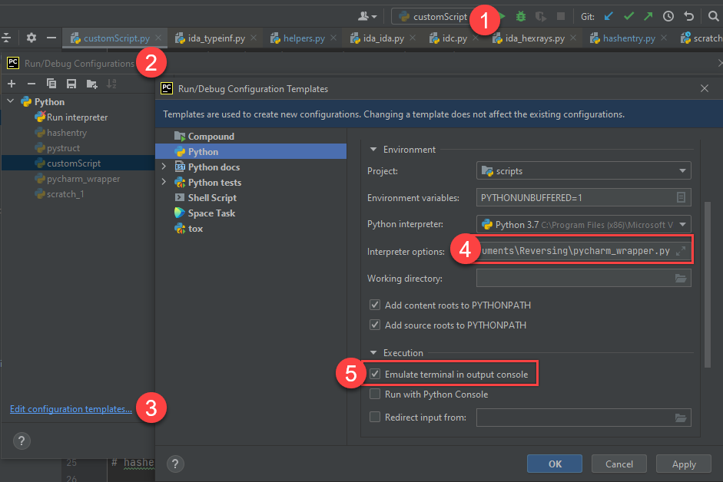Select the tox template

[x=195, y=228]
